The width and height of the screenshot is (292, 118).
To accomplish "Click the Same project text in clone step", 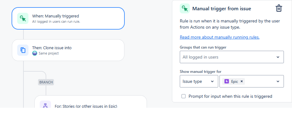I will [48, 53].
